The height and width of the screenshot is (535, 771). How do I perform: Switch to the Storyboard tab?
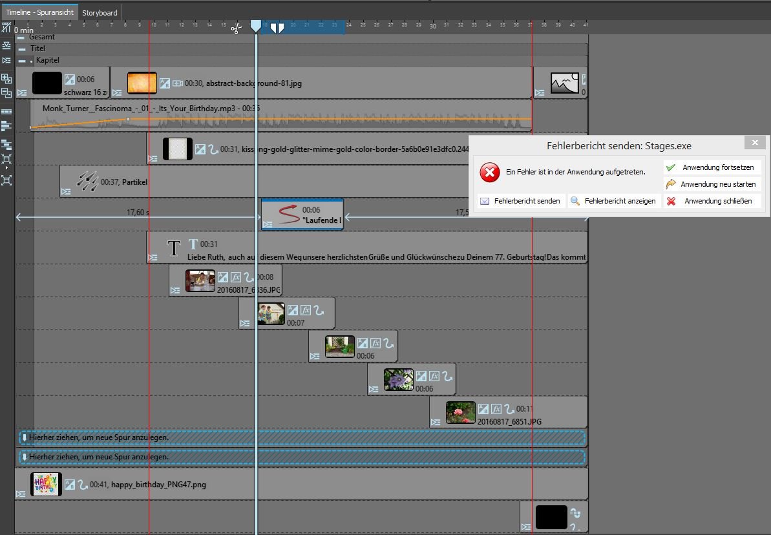[100, 12]
